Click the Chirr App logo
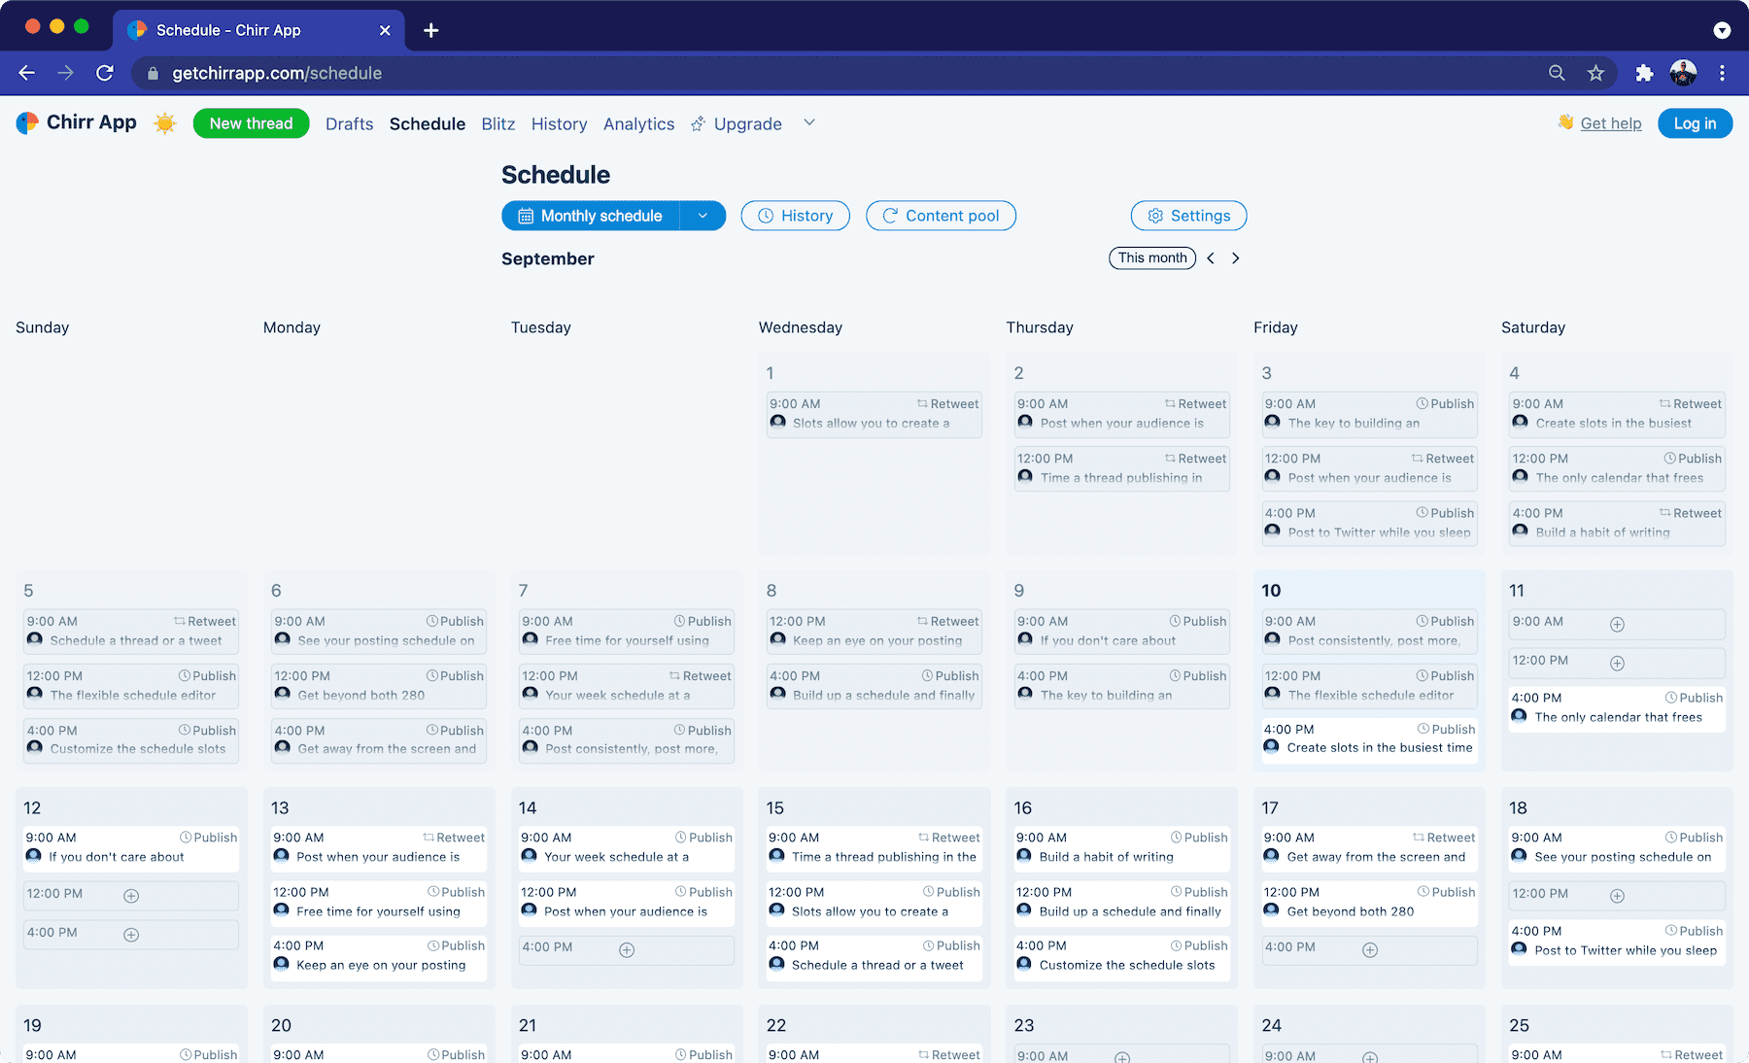The width and height of the screenshot is (1749, 1063). pos(76,122)
